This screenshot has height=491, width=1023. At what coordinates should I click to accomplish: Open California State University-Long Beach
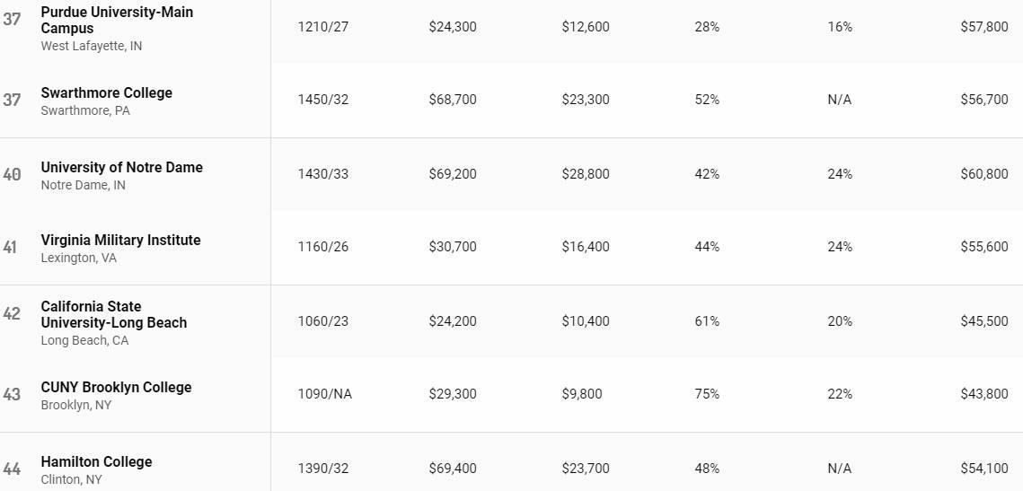pyautogui.click(x=113, y=314)
